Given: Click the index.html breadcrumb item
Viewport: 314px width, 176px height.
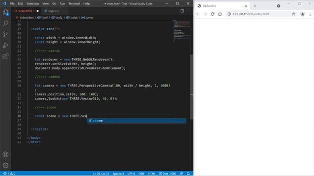Looking at the screenshot, I should [x=26, y=18].
